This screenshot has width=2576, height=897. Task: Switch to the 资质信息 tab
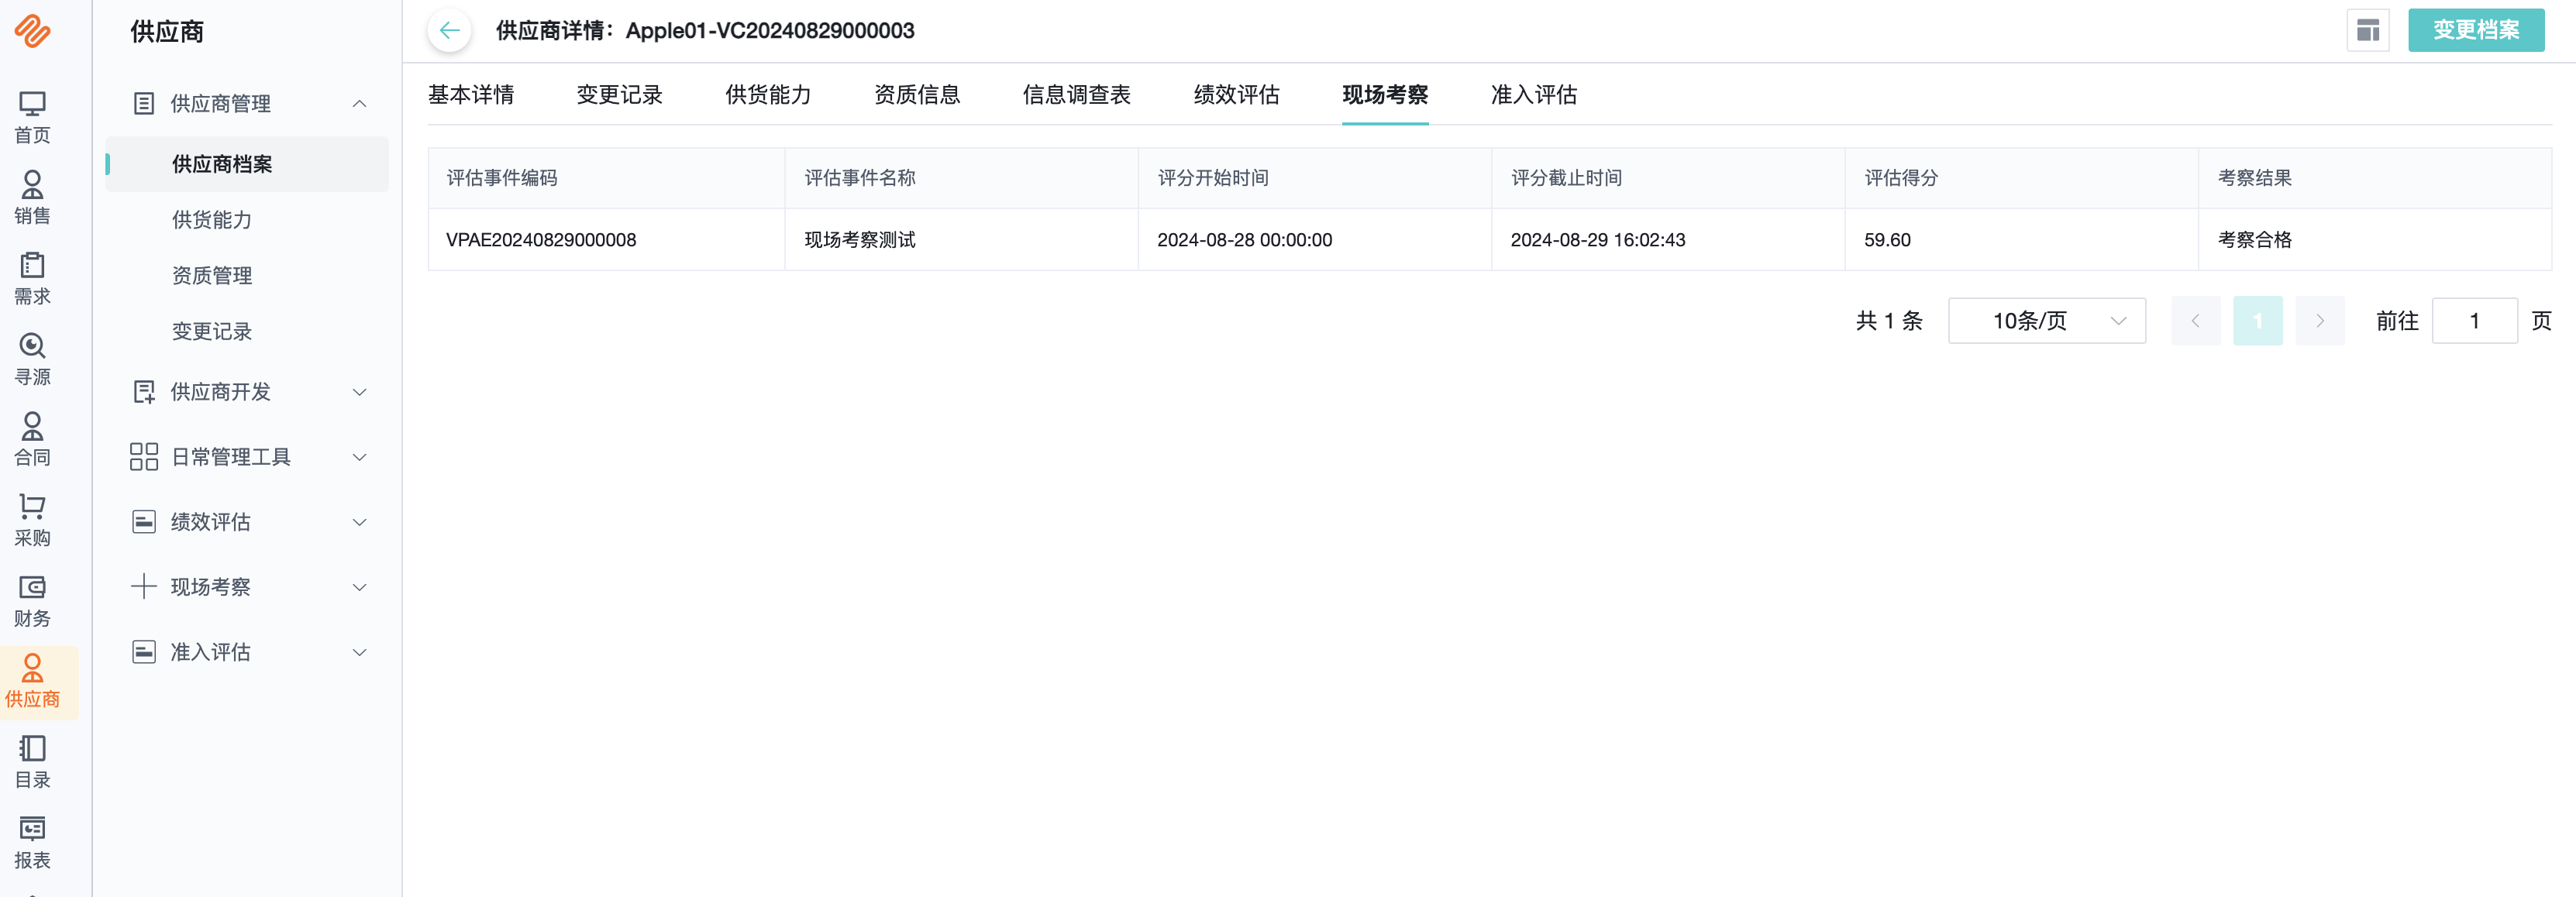tap(917, 95)
